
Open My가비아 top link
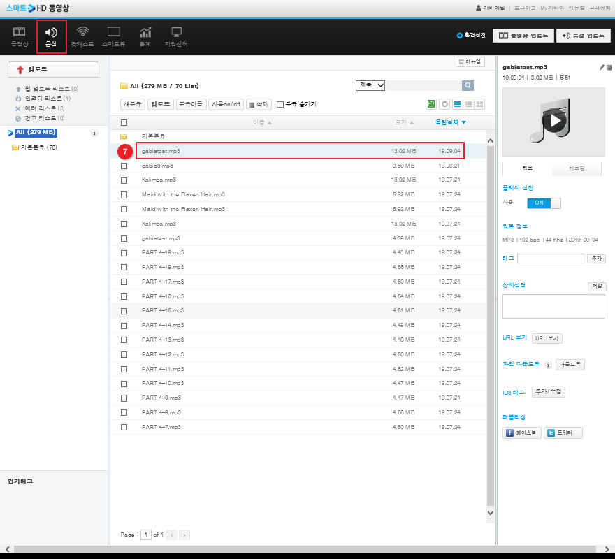[552, 8]
